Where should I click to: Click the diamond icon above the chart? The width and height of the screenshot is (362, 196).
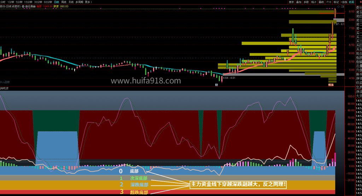[x=339, y=7]
